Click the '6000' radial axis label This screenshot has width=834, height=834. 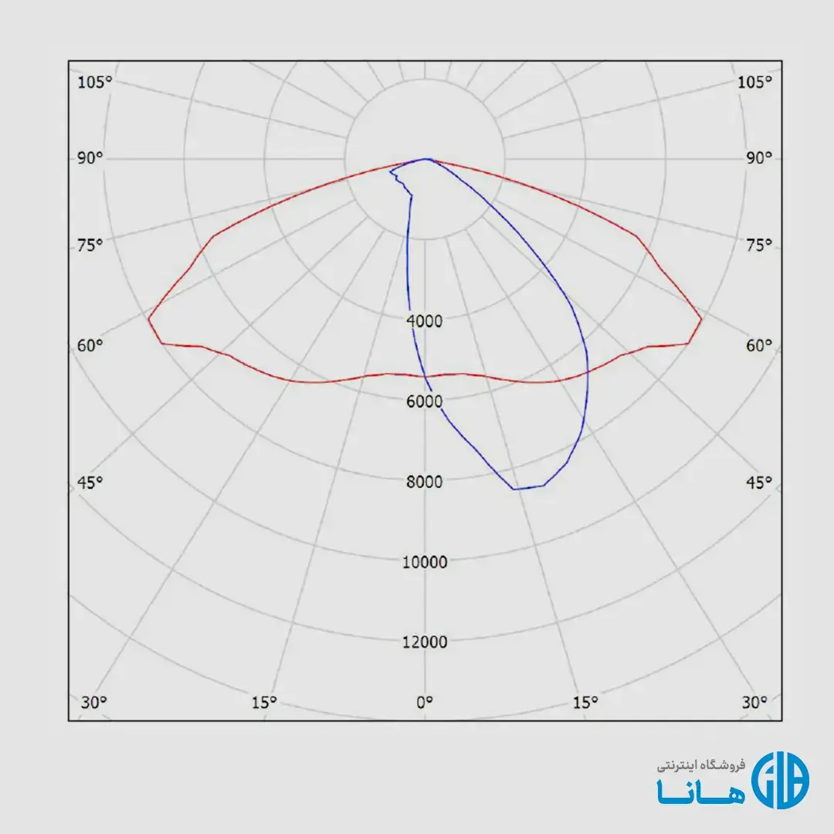click(x=425, y=402)
